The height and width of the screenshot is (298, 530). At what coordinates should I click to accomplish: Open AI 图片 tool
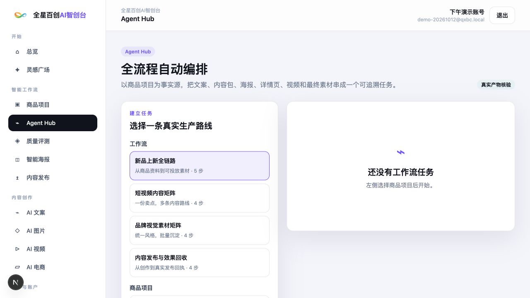[x=53, y=231]
